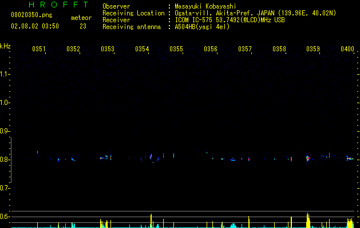Screen dimensions: 360x228
Task: Click the tallest yellow peak below 0359
Action: click(x=308, y=220)
